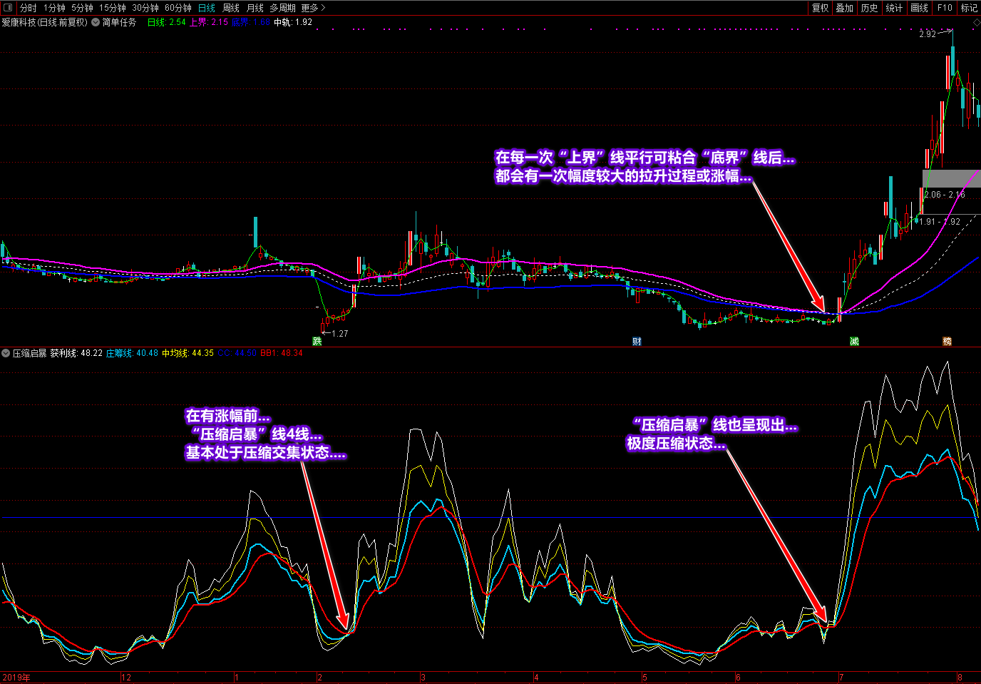Click the diamond icon at chart top-right

pyautogui.click(x=976, y=23)
